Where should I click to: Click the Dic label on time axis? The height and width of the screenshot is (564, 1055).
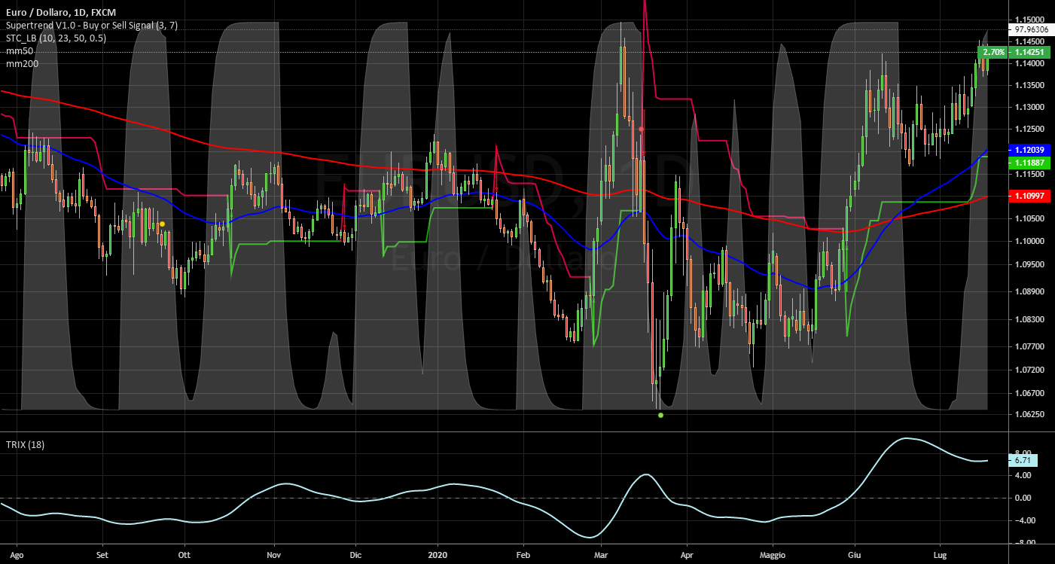[356, 555]
